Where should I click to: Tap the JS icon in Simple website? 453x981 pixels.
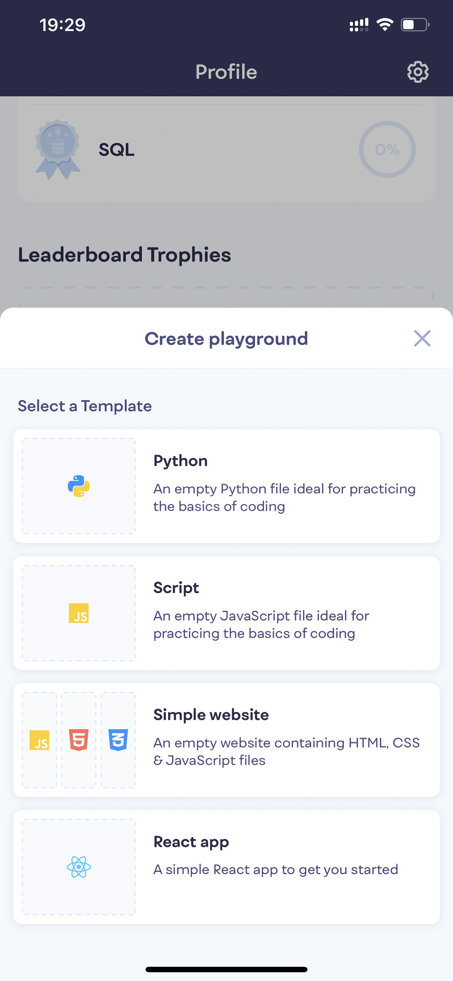39,739
